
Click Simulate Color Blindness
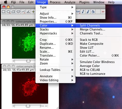(x=99, y=62)
